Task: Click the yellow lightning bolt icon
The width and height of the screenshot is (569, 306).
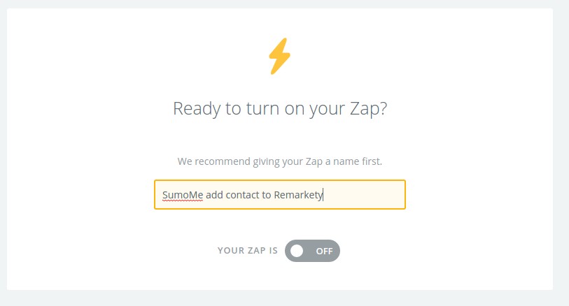Action: (x=279, y=56)
